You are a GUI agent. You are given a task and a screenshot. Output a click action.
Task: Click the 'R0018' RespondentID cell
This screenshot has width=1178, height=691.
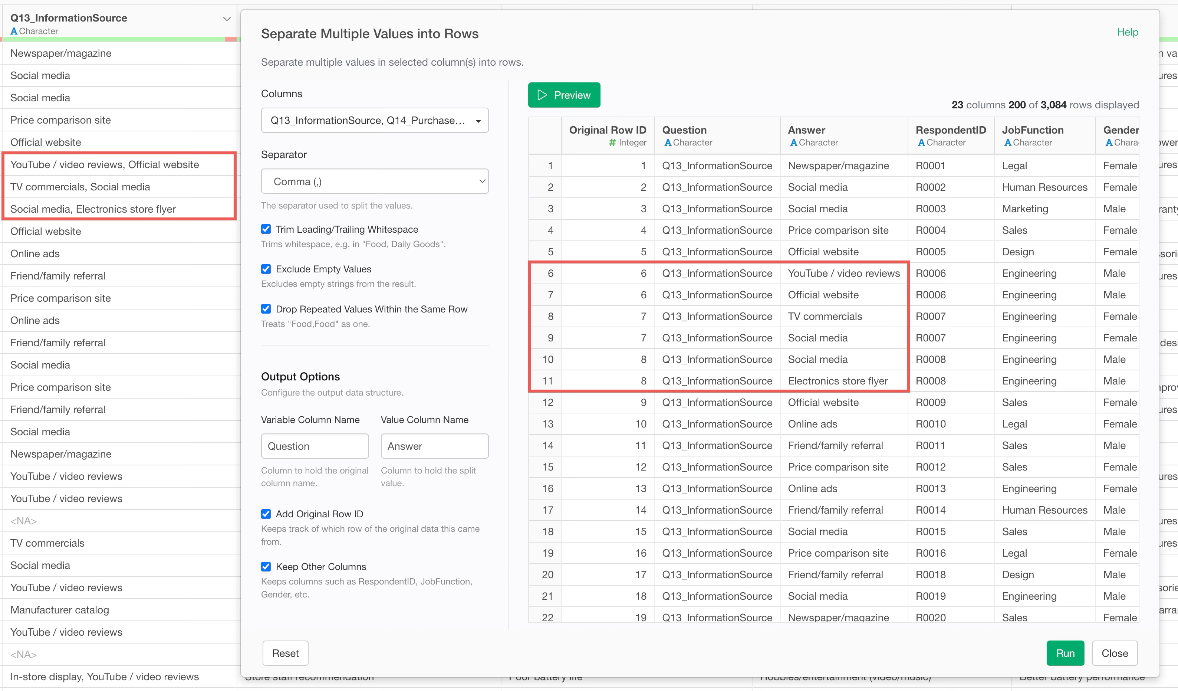click(x=951, y=574)
